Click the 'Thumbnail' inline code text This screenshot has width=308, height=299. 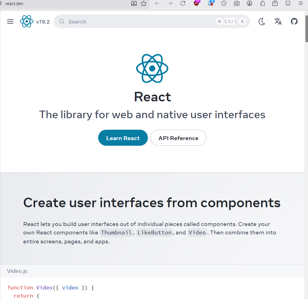116,232
